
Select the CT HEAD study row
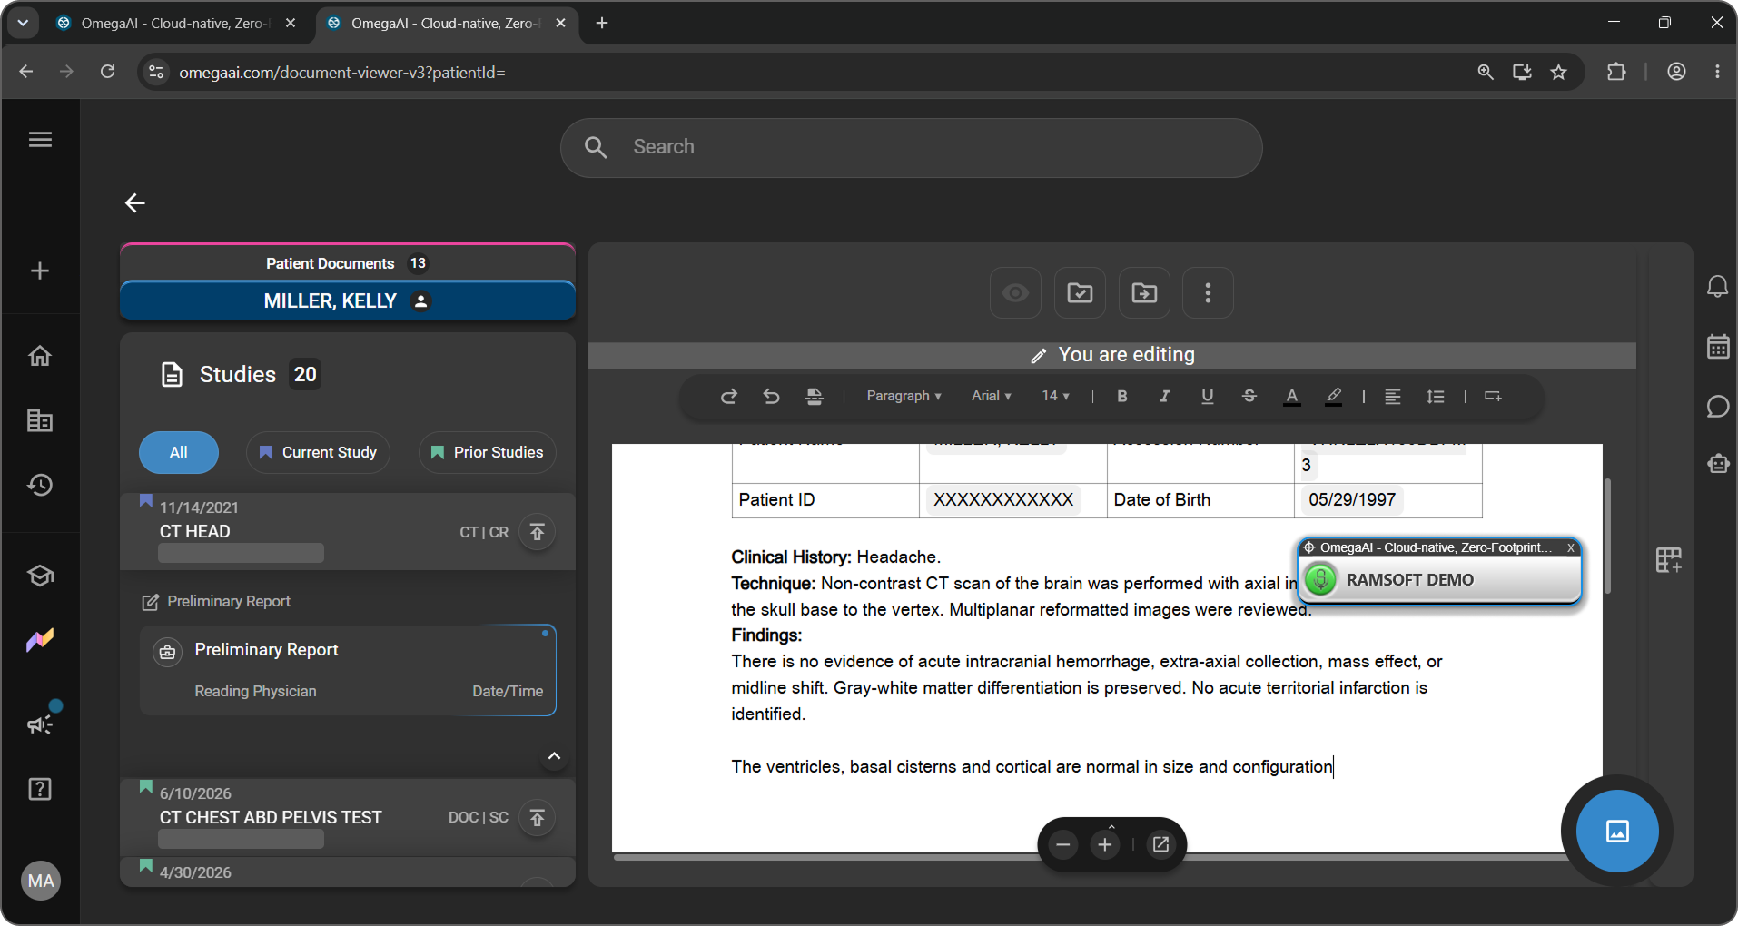[x=348, y=532]
